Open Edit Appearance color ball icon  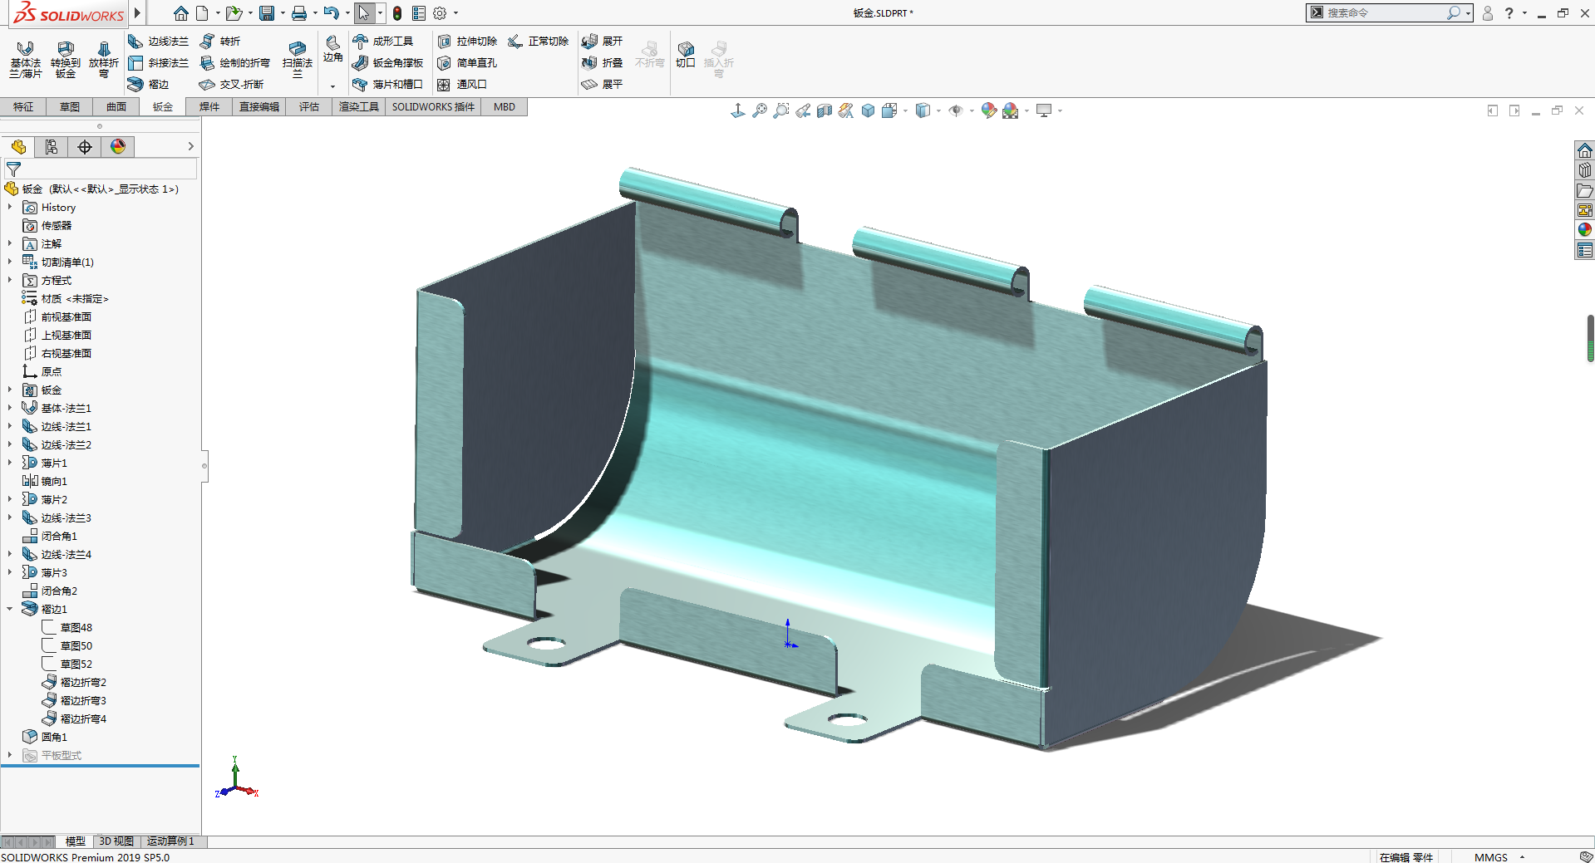point(988,110)
